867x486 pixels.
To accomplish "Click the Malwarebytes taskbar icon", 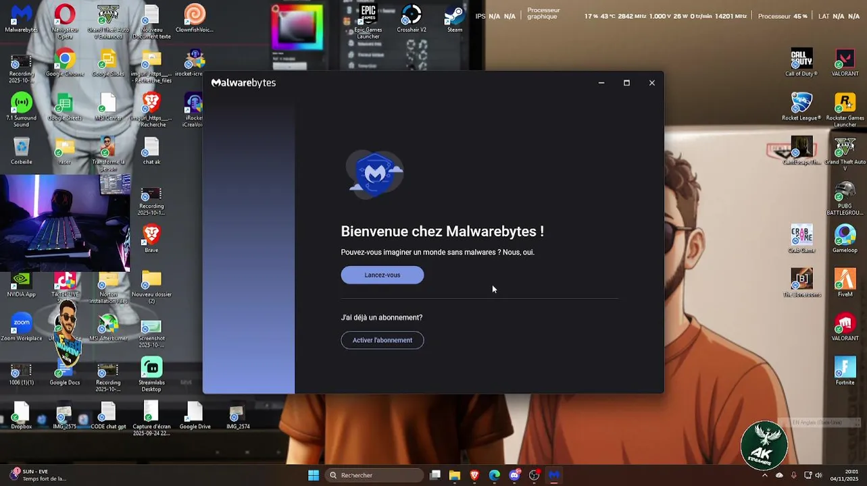I will click(x=554, y=475).
